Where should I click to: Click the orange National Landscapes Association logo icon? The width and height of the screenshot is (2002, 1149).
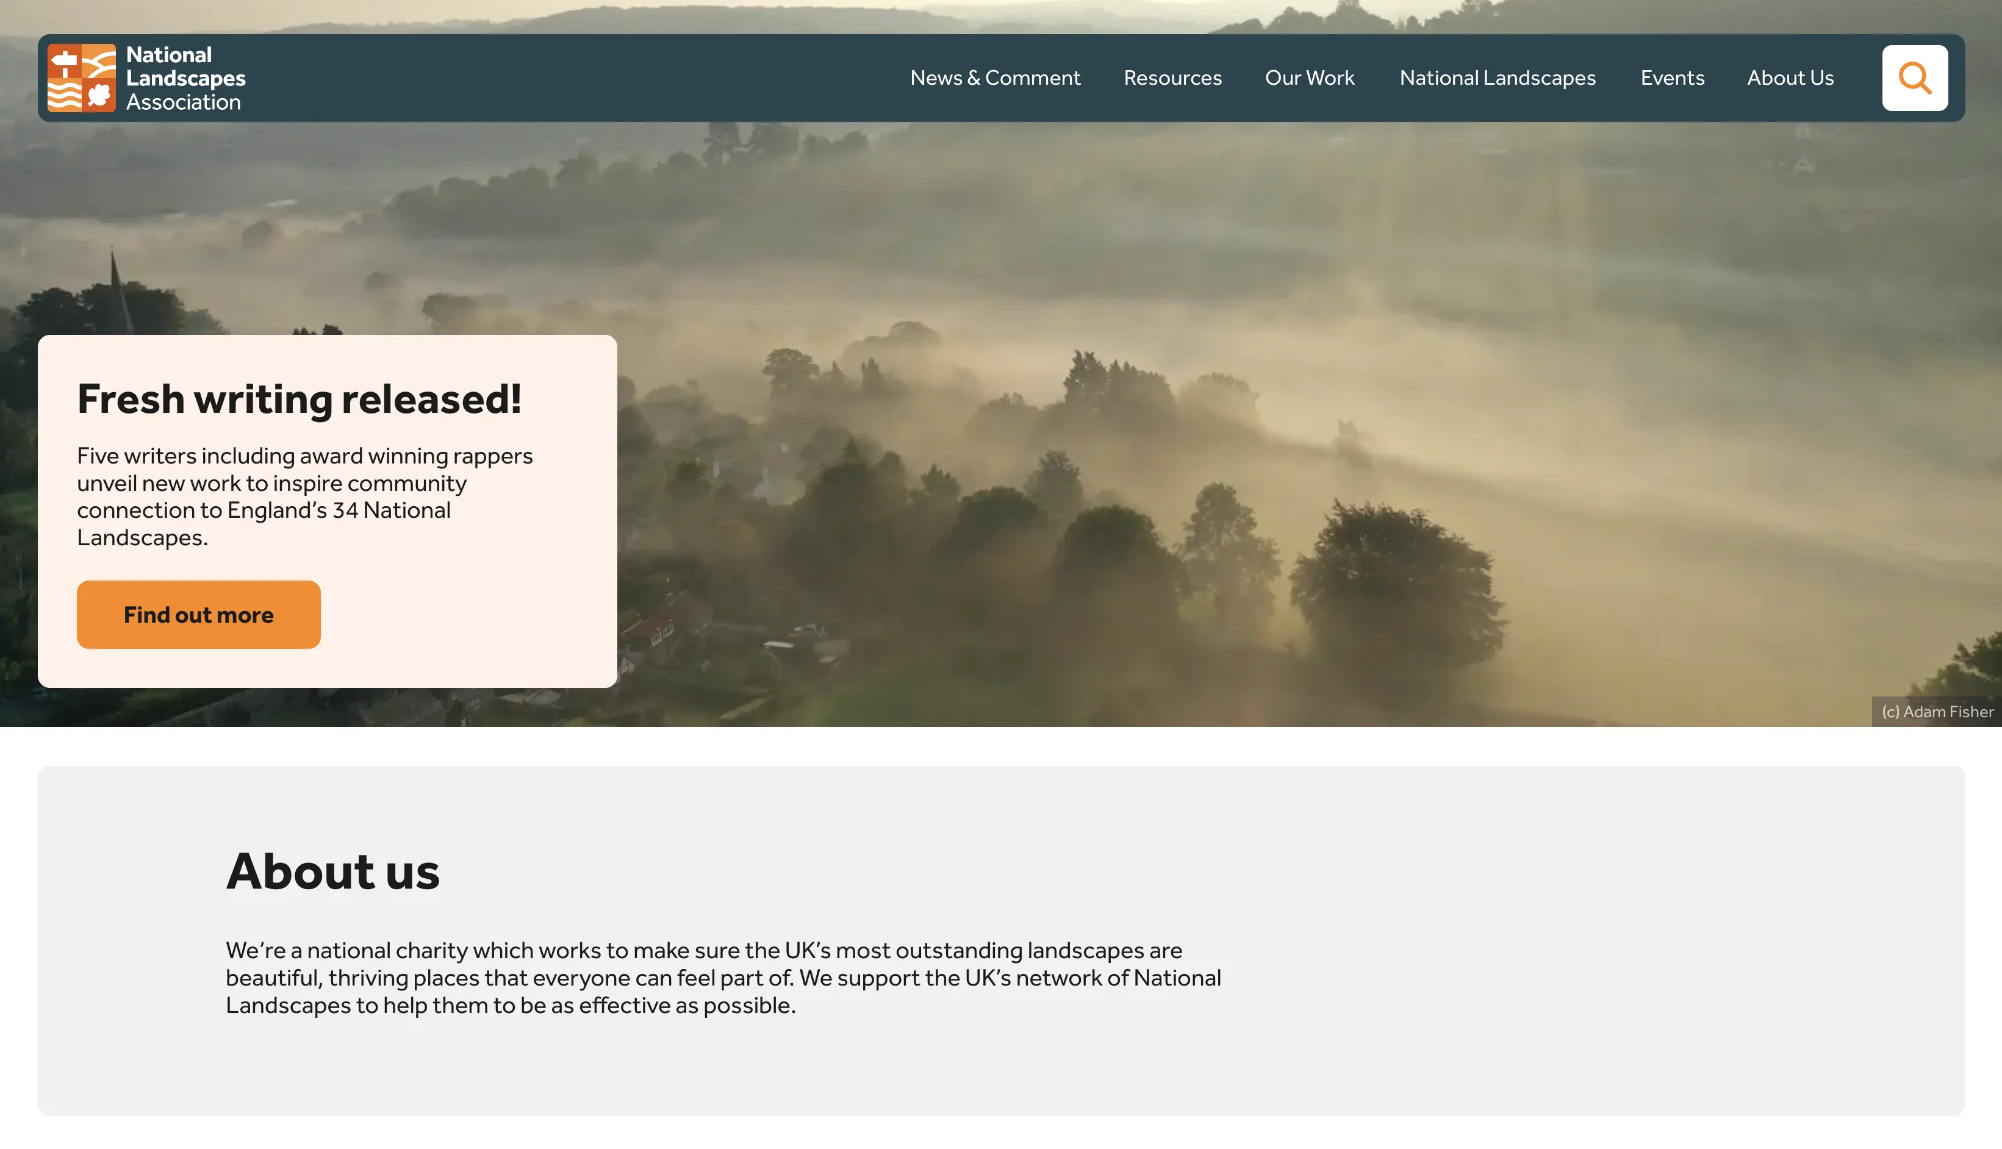pos(81,78)
